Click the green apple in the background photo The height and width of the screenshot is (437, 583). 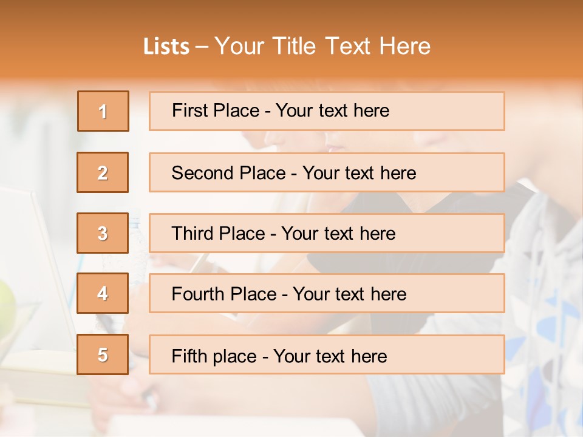pos(6,303)
